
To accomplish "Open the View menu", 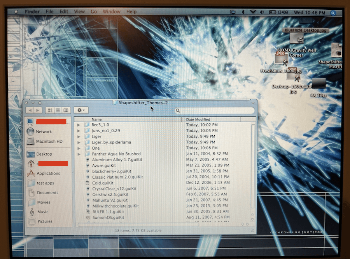I will [x=79, y=12].
